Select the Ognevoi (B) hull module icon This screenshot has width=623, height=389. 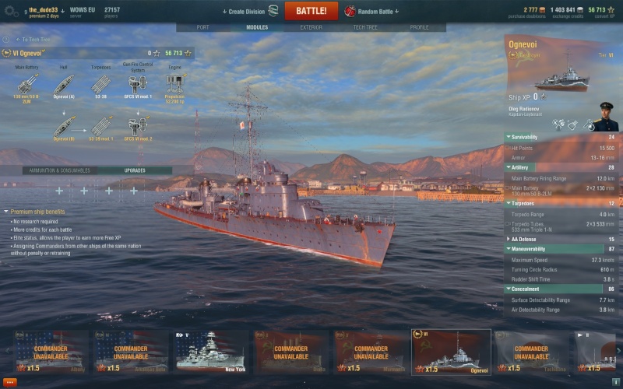(x=64, y=127)
